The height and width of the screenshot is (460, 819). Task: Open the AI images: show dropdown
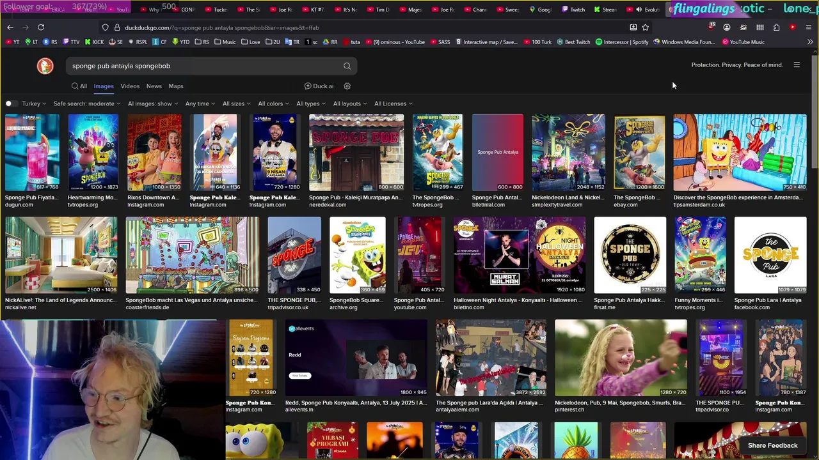(153, 103)
